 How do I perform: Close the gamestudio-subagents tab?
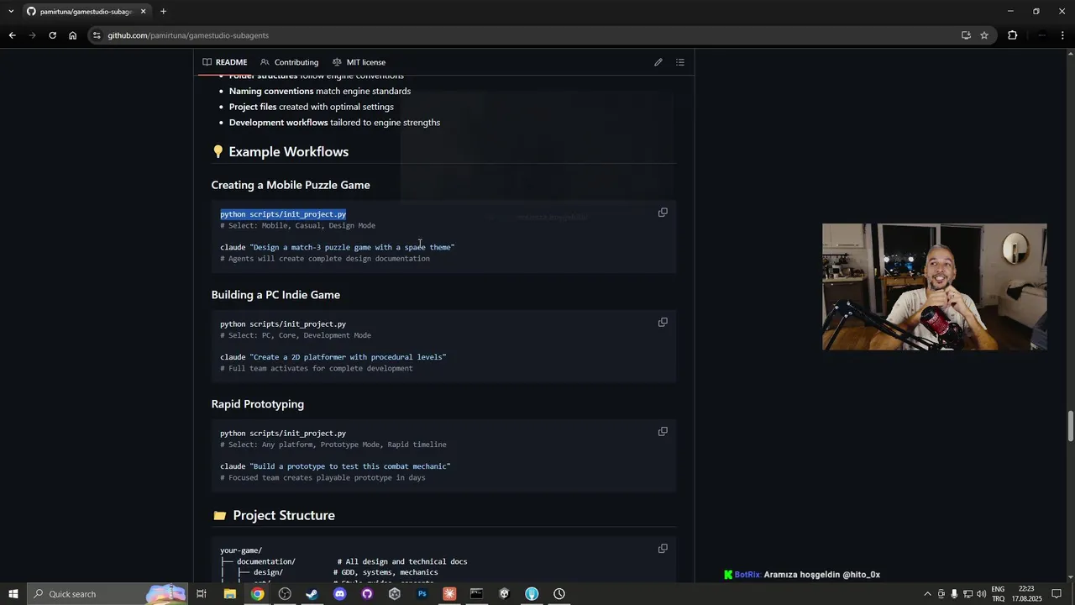[144, 12]
